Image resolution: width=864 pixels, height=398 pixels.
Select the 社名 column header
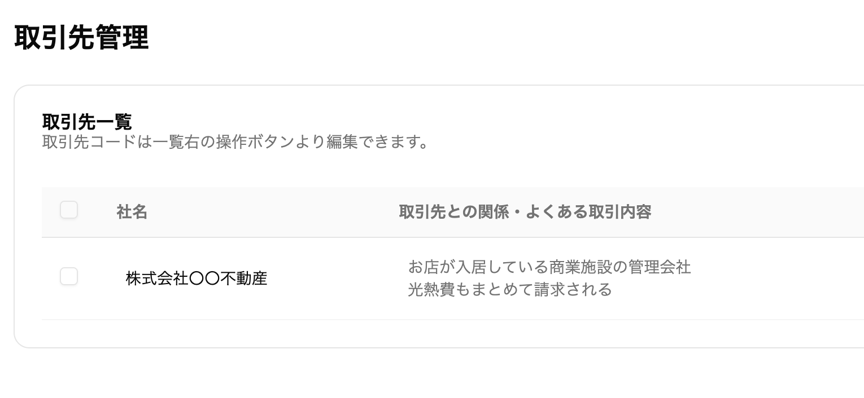point(132,212)
